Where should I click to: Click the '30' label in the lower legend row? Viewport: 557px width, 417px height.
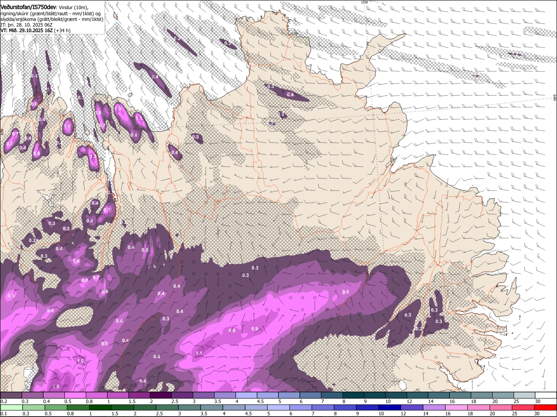pyautogui.click(x=537, y=414)
